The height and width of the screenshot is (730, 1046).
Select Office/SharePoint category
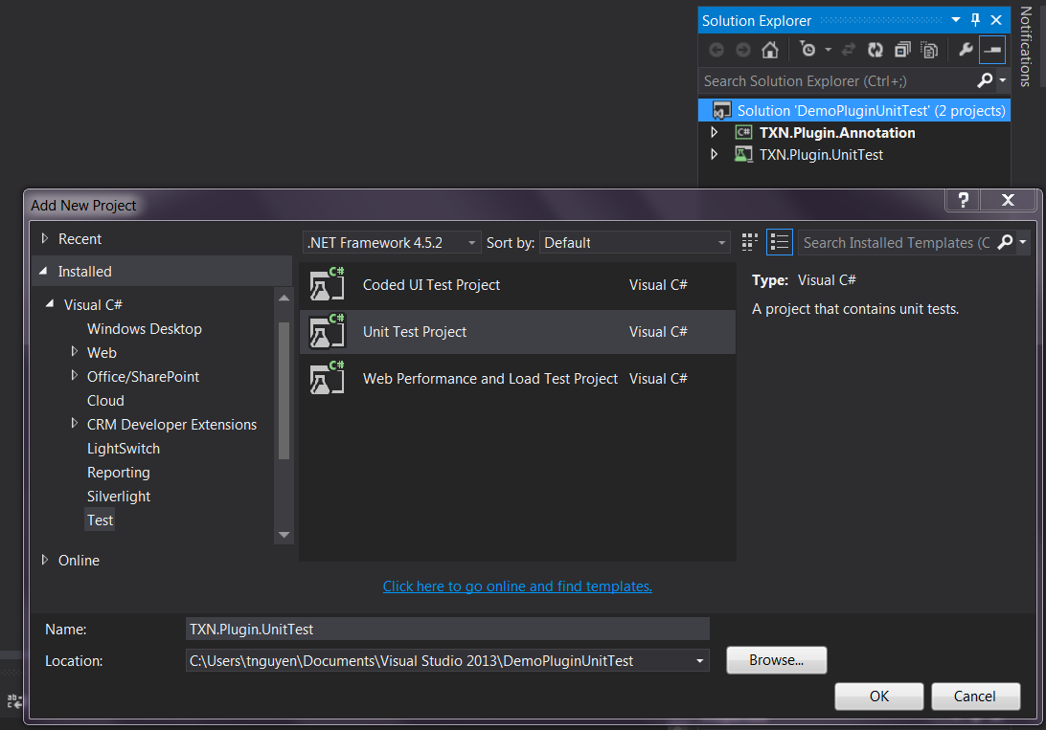[x=143, y=377]
